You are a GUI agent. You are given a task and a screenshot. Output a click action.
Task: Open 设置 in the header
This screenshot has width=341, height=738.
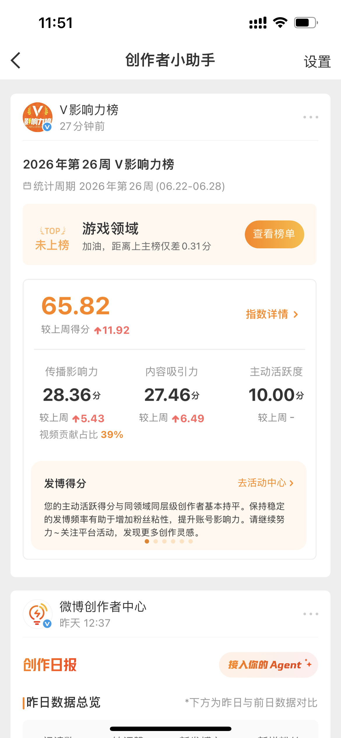pyautogui.click(x=317, y=62)
